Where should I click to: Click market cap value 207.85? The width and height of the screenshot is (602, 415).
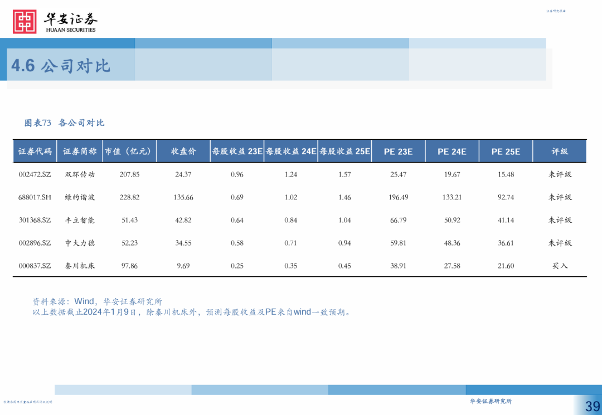click(x=129, y=174)
